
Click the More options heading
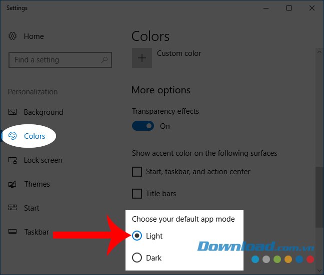tap(161, 90)
